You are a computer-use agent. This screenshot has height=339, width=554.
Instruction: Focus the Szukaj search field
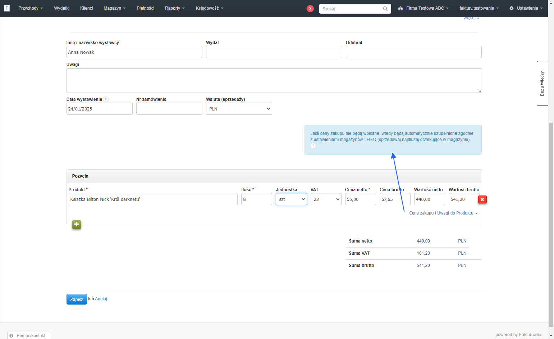click(355, 9)
